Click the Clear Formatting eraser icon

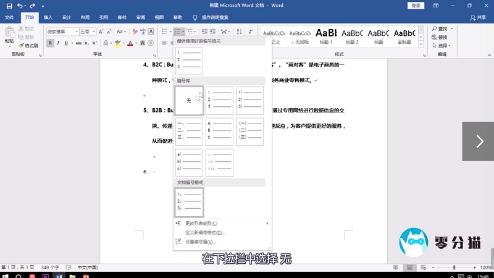tap(151, 32)
